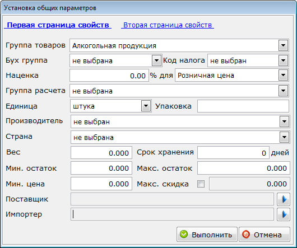Screen dimensions: 297x248
Task: Expand the Группа товаров dropdown arrow
Action: (x=283, y=45)
